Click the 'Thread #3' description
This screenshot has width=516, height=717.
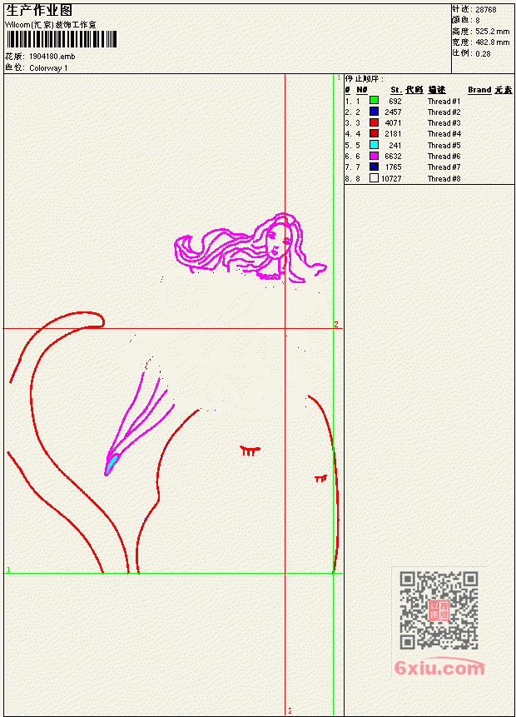444,123
